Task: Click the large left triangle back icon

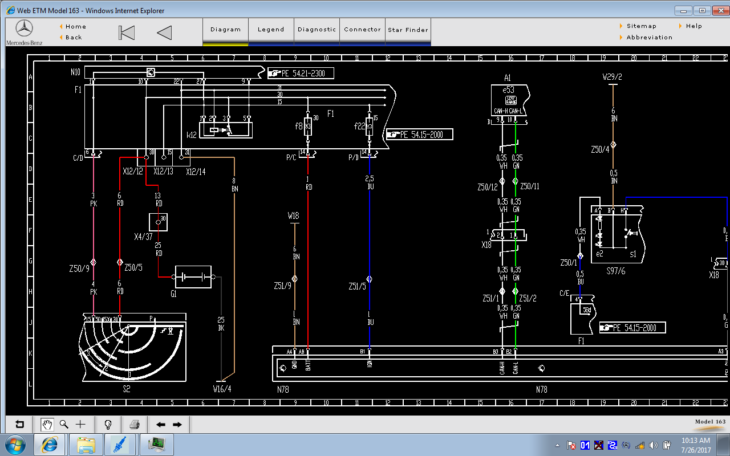Action: click(x=164, y=32)
